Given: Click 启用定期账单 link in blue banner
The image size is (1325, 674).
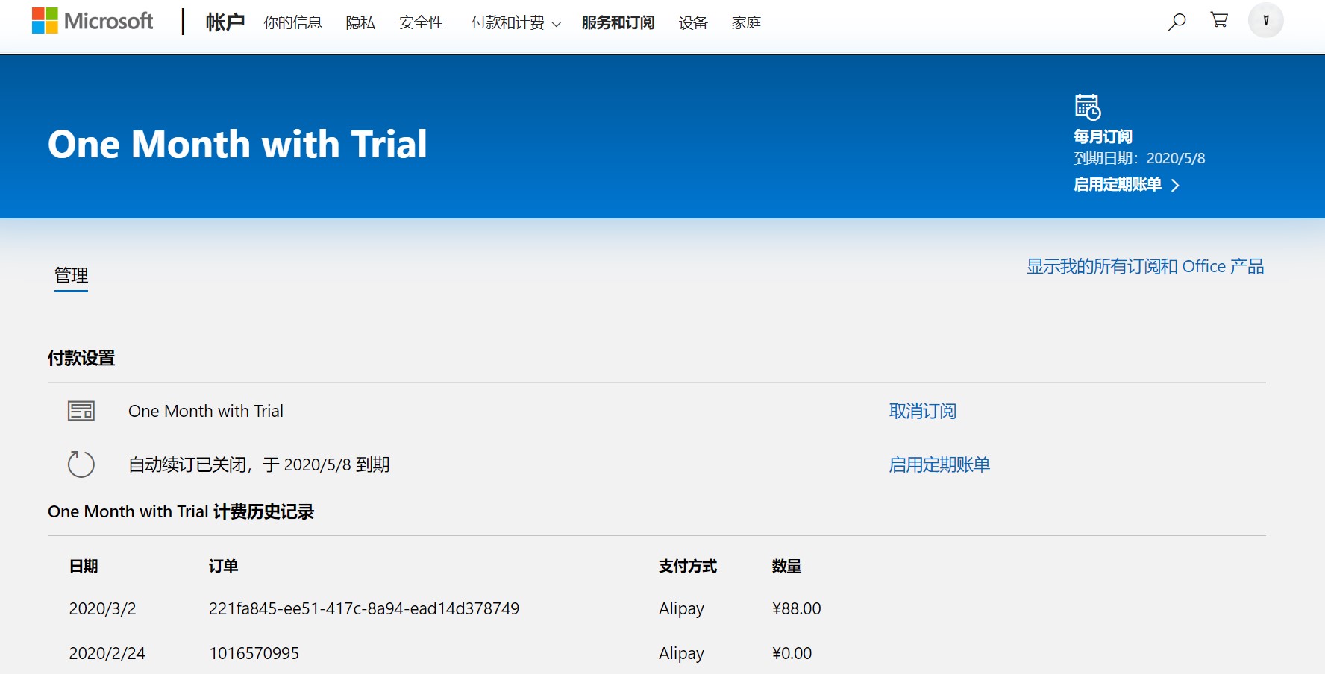Looking at the screenshot, I should (x=1118, y=184).
